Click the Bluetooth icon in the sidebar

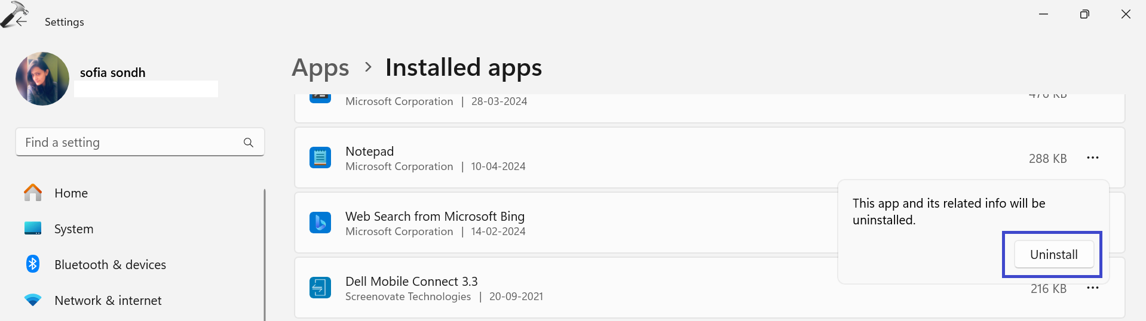33,264
